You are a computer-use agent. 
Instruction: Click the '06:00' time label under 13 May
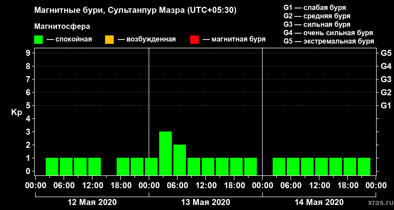(177, 185)
